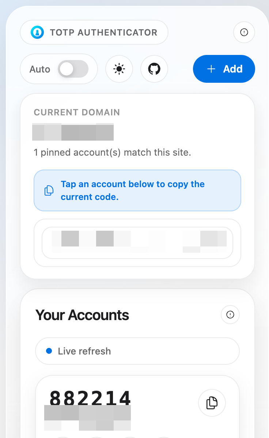Viewport: 269px width, 438px height.
Task: Click the blue Live refresh status dot
Action: [49, 351]
